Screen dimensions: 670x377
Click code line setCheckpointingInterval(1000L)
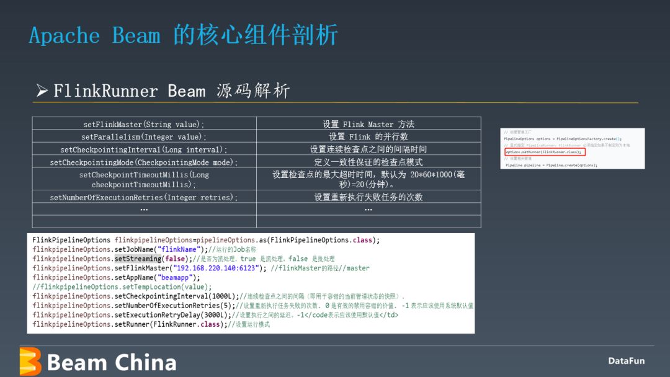pyautogui.click(x=218, y=296)
